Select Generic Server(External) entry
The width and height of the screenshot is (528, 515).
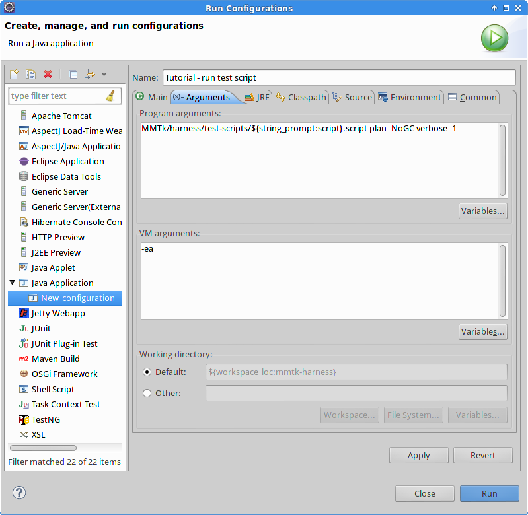(71, 207)
